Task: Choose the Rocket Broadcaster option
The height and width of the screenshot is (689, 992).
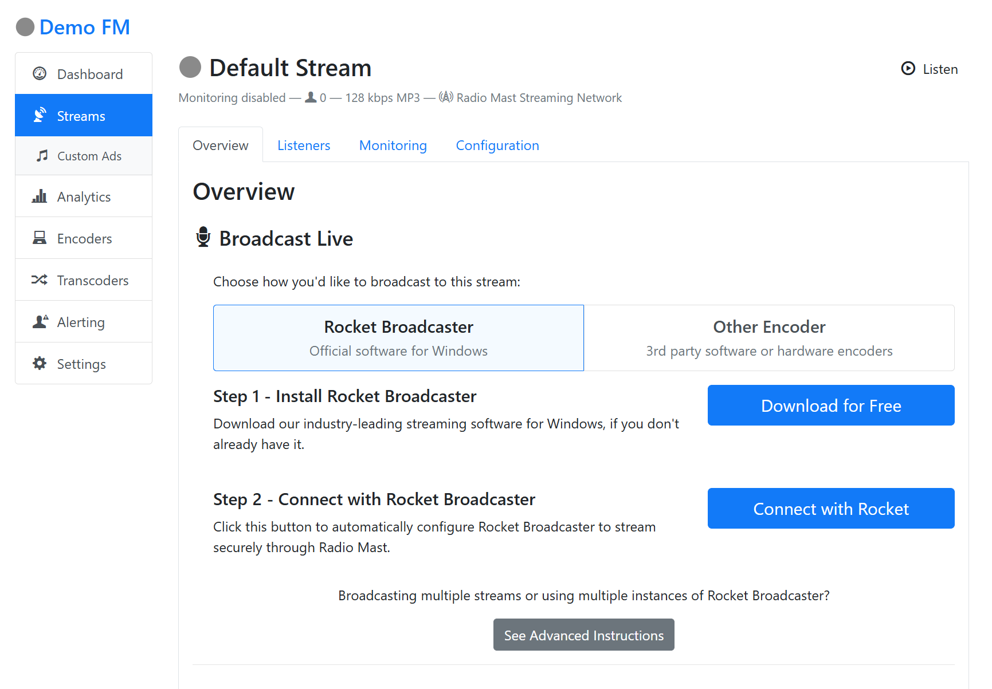Action: click(x=399, y=338)
